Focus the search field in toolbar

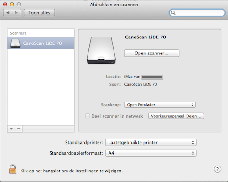(x=197, y=13)
